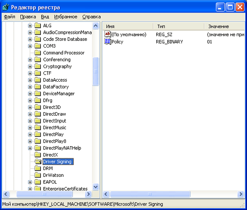Click the folder icon next to DirectPlay8
The width and height of the screenshot is (247, 210).
click(38, 141)
